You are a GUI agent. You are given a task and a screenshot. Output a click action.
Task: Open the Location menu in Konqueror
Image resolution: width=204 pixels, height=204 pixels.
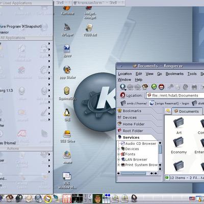tap(125, 74)
